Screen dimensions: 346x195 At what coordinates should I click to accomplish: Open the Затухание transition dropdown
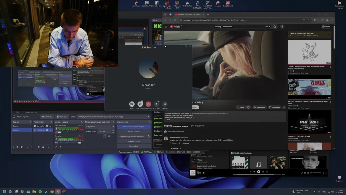pyautogui.click(x=100, y=126)
